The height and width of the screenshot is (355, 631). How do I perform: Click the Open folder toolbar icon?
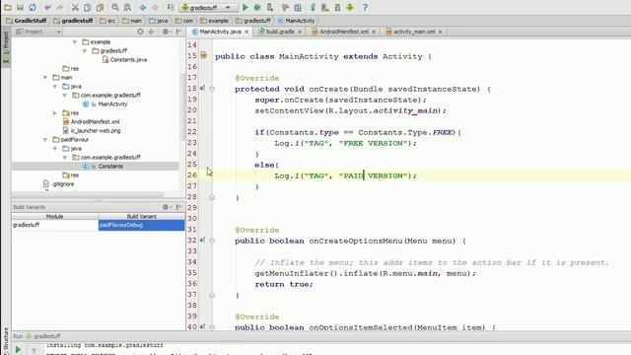tap(8, 7)
